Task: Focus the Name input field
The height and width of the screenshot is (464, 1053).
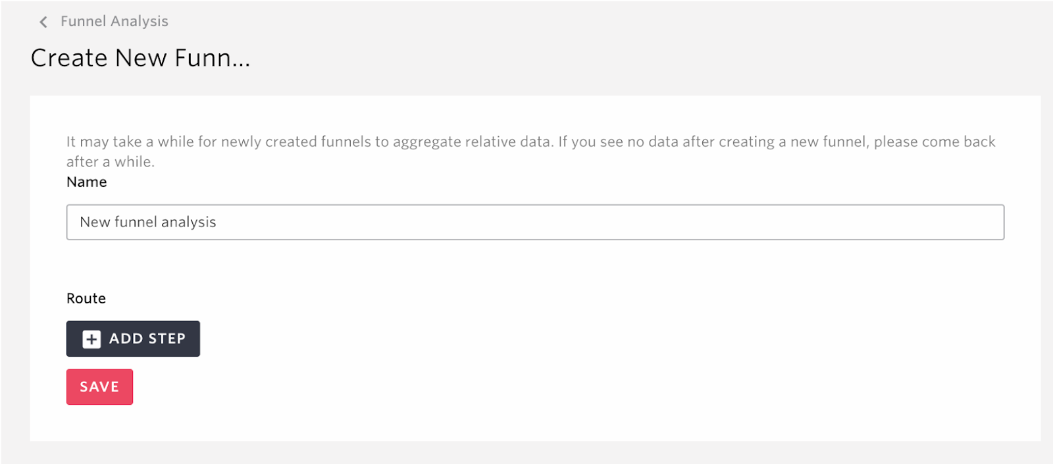Action: click(x=535, y=222)
